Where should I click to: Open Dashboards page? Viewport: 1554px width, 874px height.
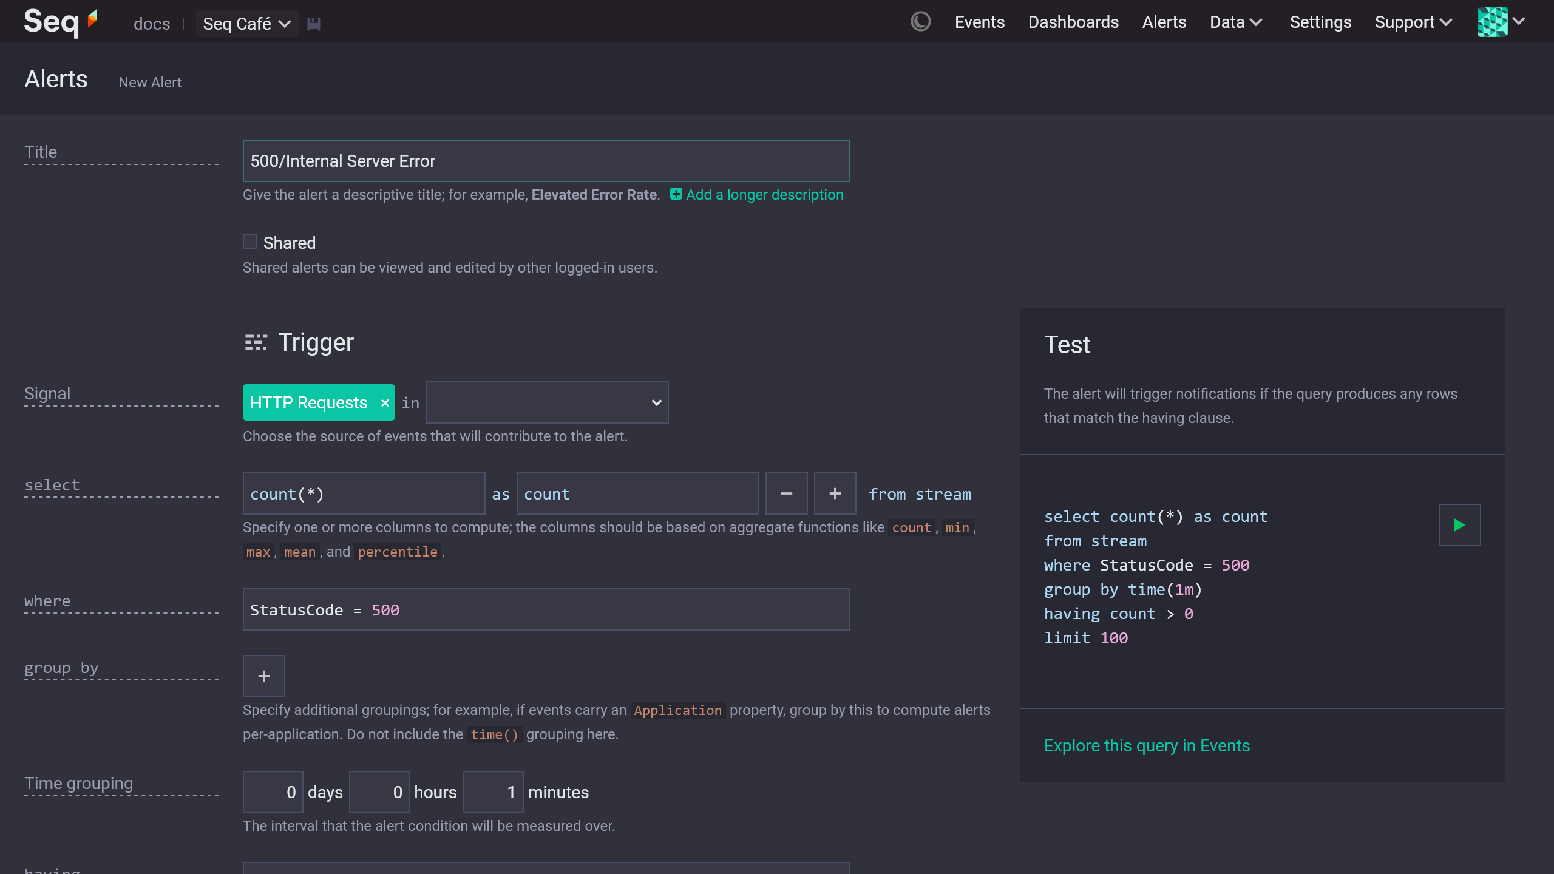pos(1073,22)
